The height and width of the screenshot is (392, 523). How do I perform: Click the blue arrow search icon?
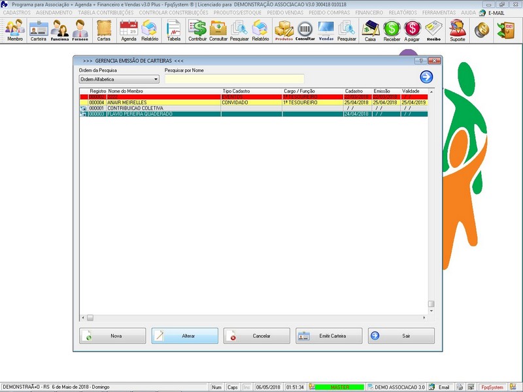click(x=426, y=76)
